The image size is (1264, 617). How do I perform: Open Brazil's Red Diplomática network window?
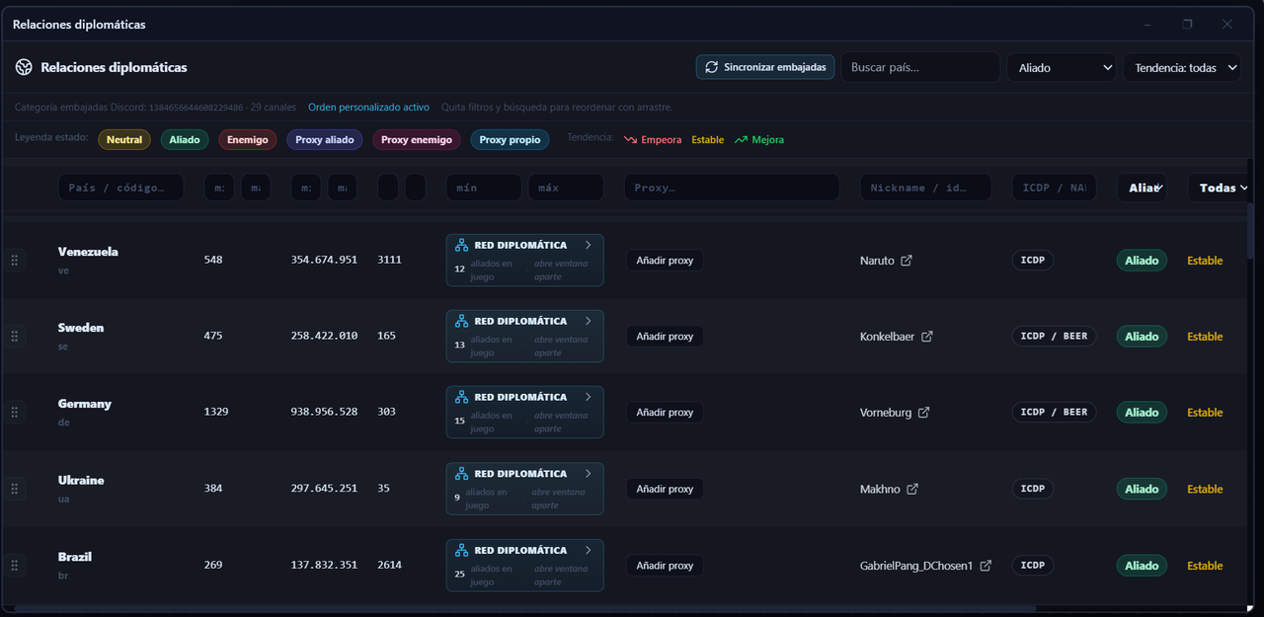[524, 566]
